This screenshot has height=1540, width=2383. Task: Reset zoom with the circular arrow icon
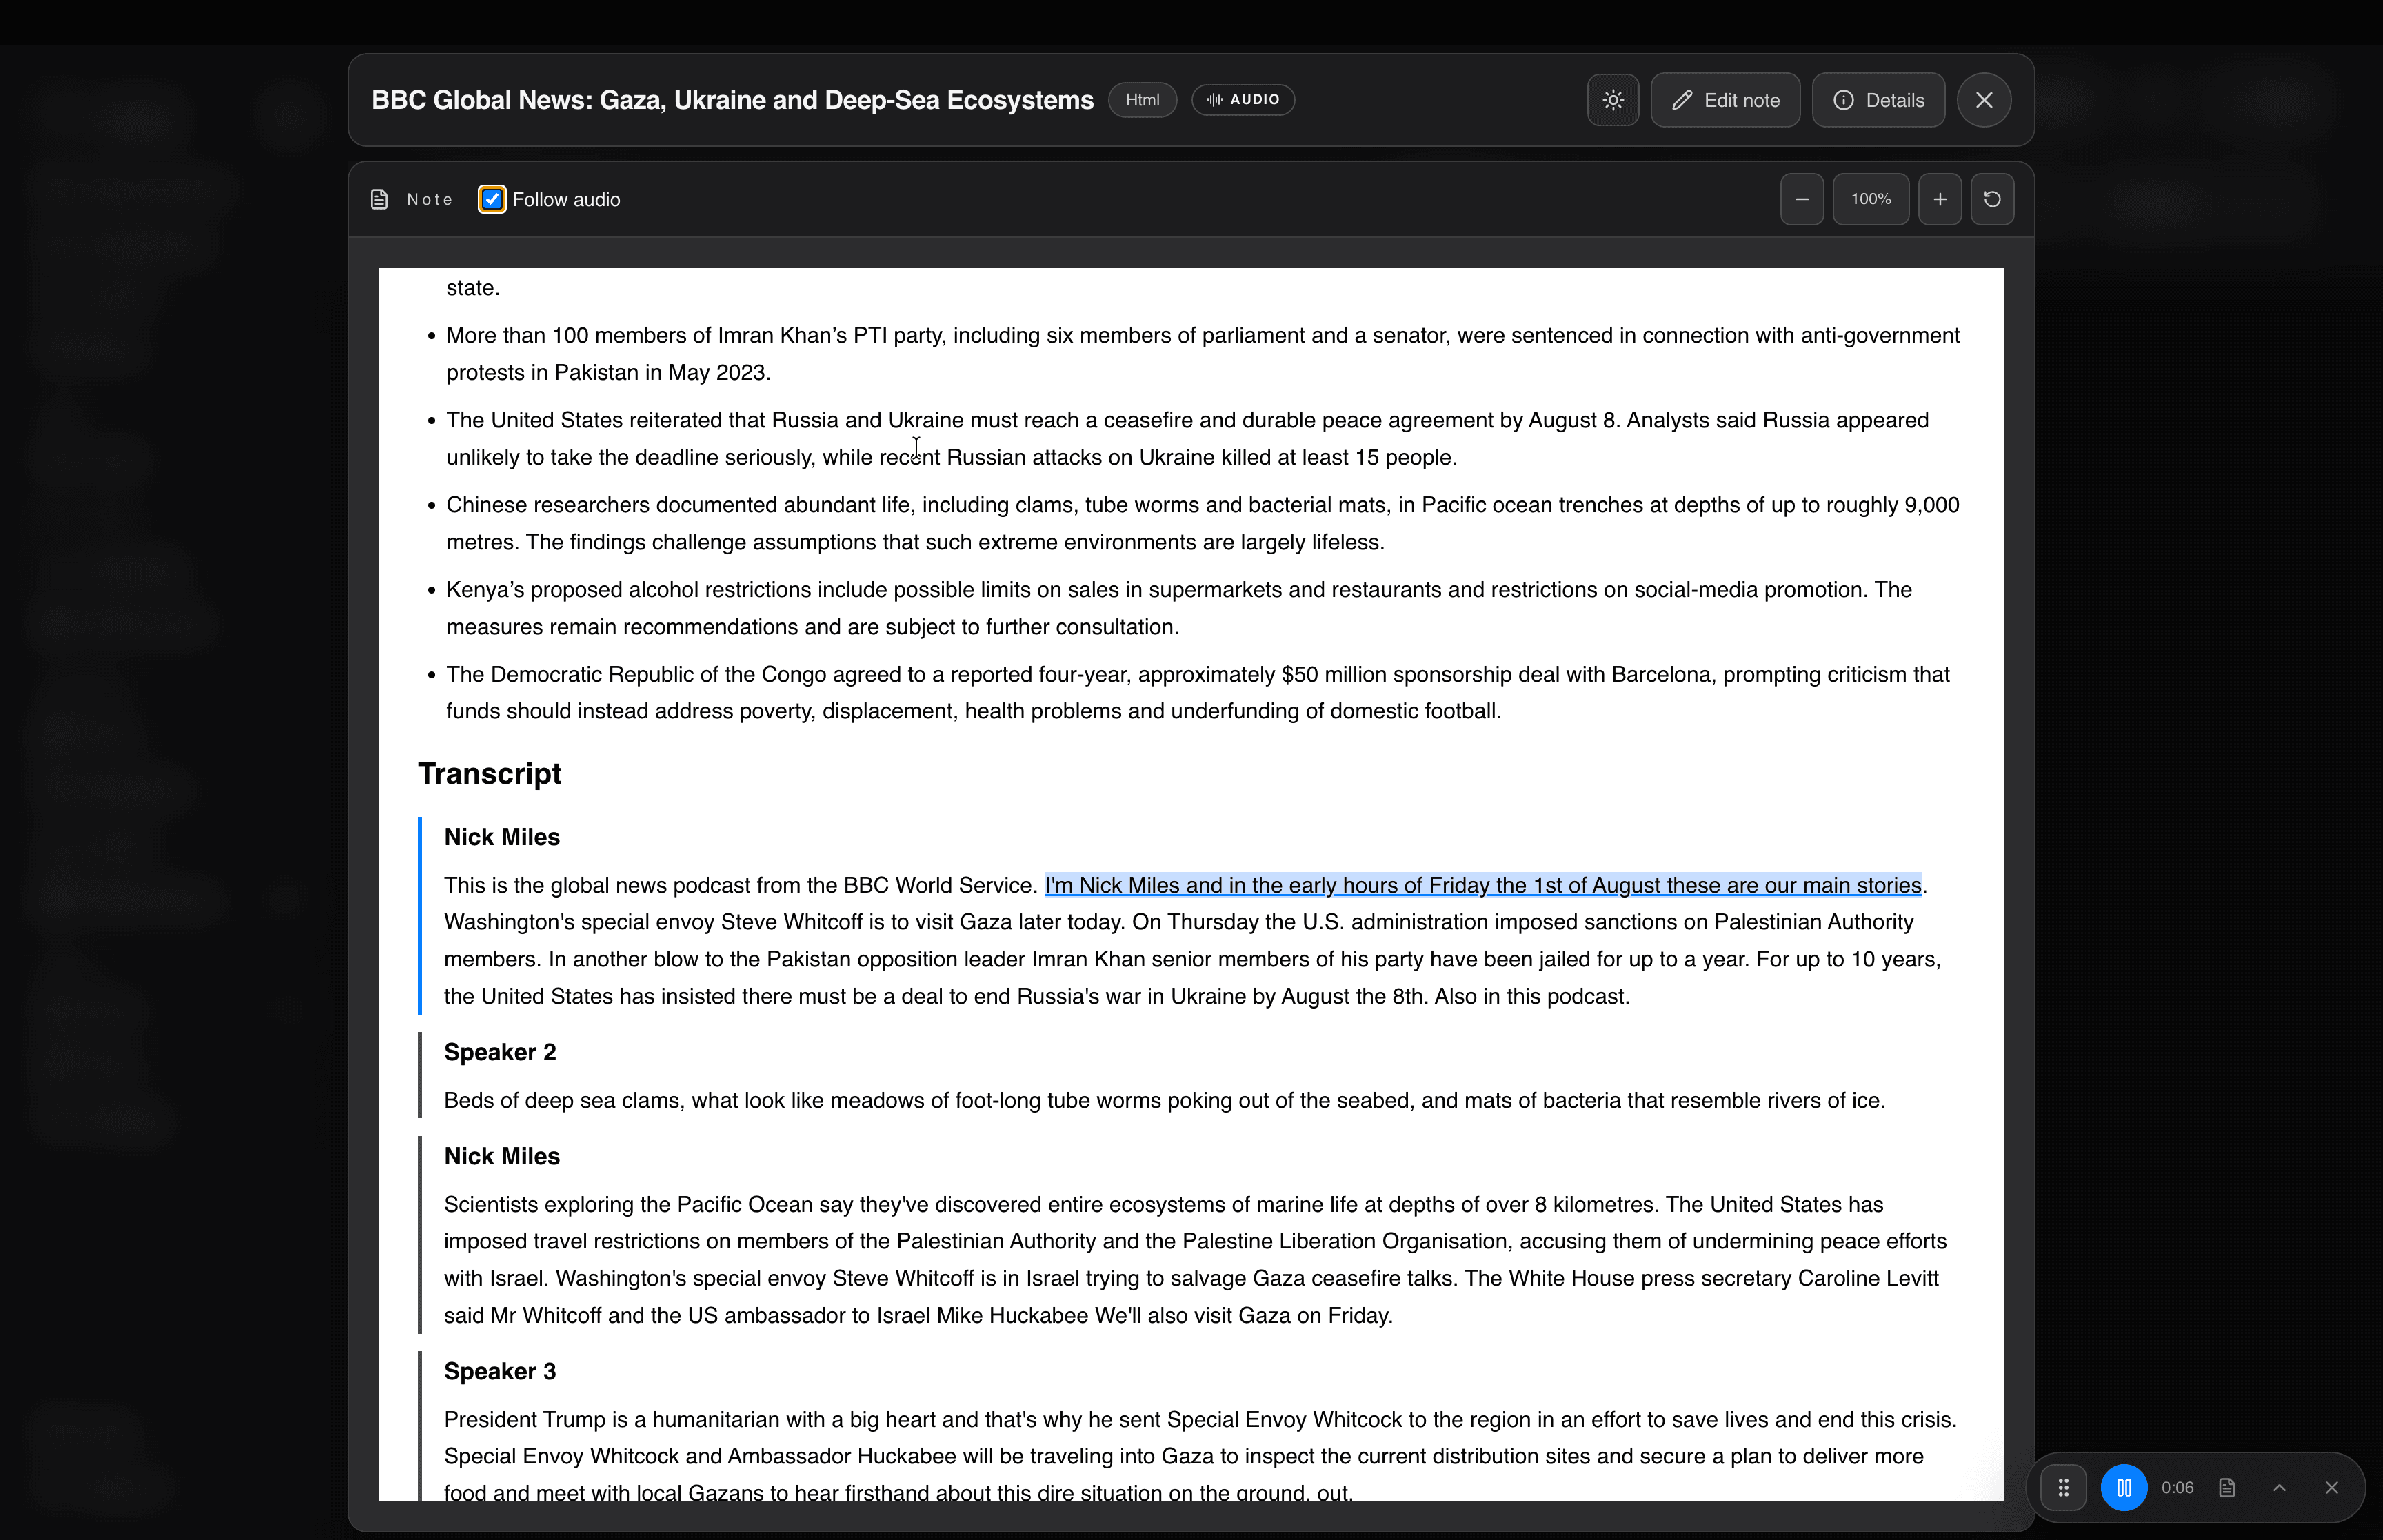(1992, 199)
